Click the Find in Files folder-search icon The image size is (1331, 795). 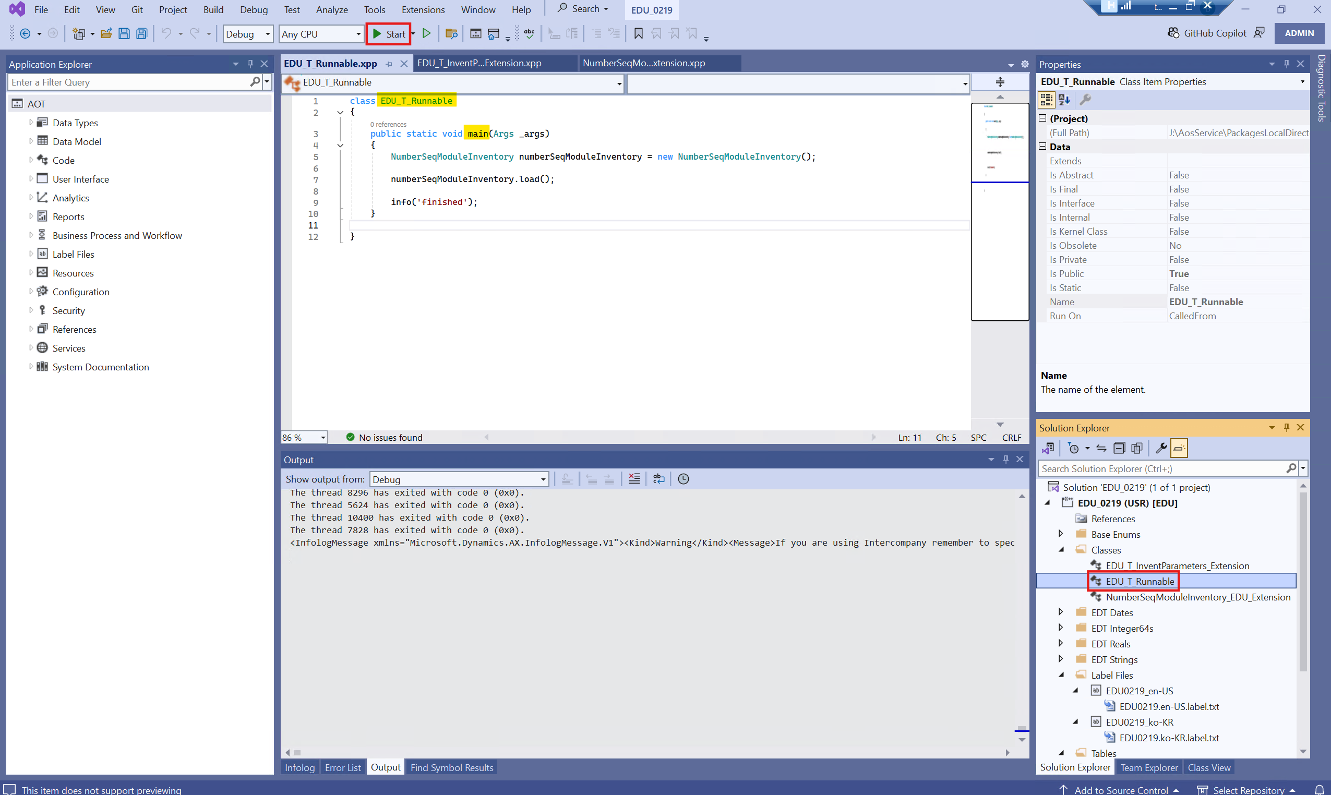click(451, 34)
